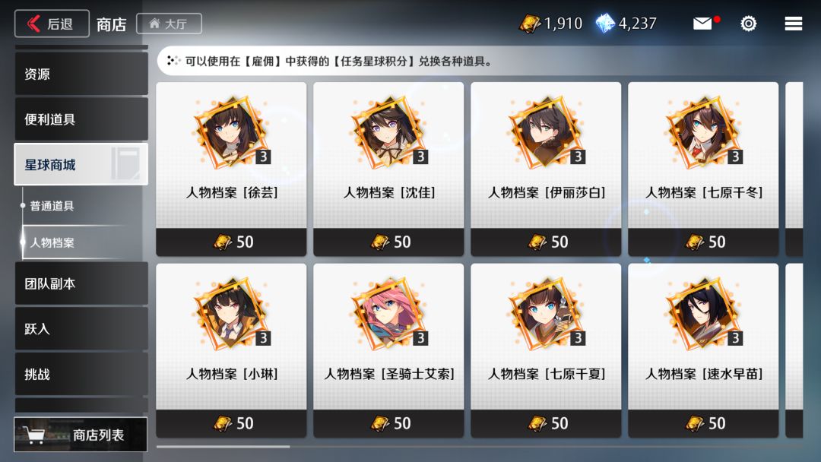Image resolution: width=821 pixels, height=462 pixels.
Task: Select 伊丽莎白 character file portrait
Action: [x=546, y=132]
